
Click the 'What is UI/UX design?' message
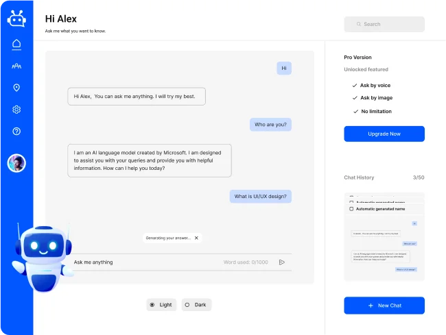261,197
